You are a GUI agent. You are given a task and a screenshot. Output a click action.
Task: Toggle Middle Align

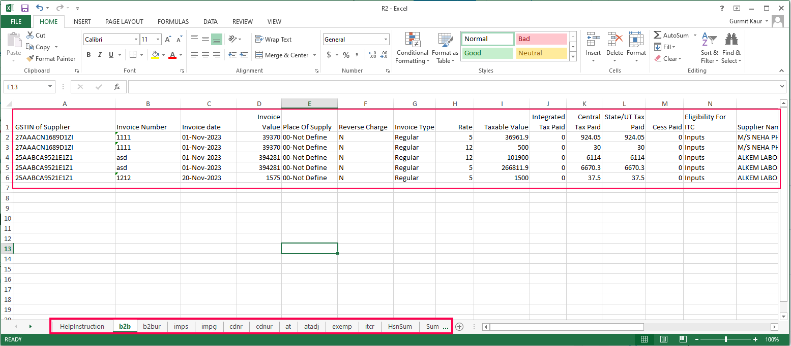point(206,39)
